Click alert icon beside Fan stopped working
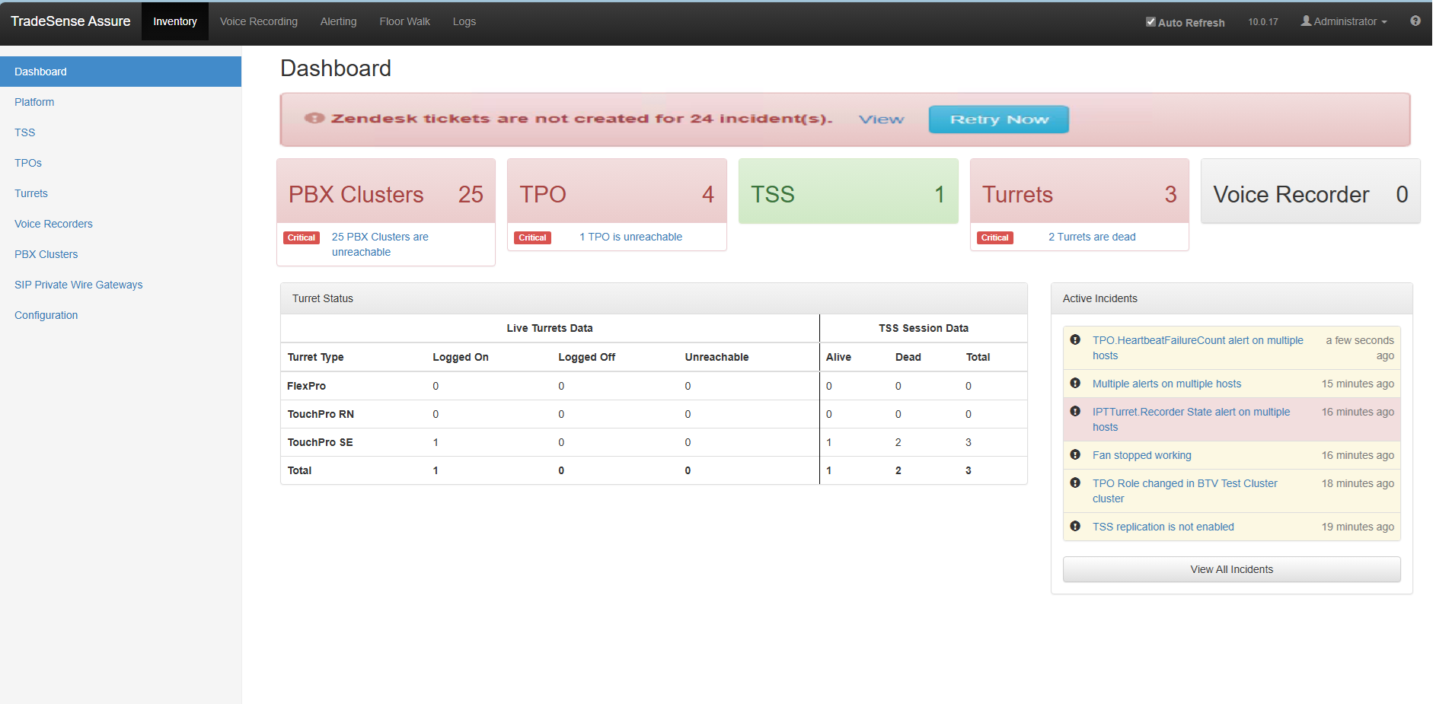1452x704 pixels. coord(1075,454)
